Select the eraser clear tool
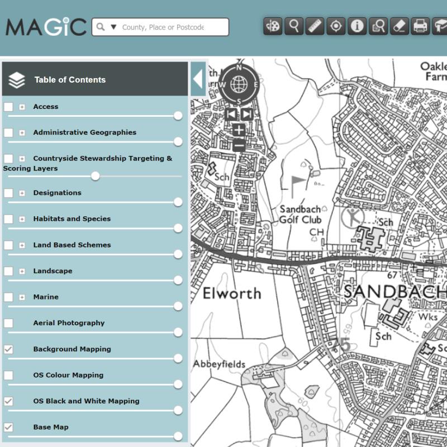This screenshot has height=447, width=447. [x=400, y=26]
